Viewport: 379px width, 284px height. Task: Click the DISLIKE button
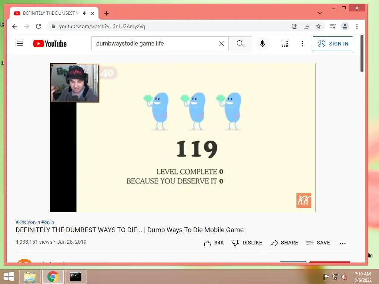(x=247, y=243)
